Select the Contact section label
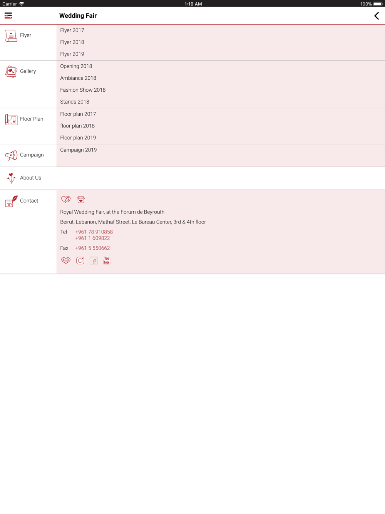This screenshot has width=385, height=514. (x=29, y=201)
